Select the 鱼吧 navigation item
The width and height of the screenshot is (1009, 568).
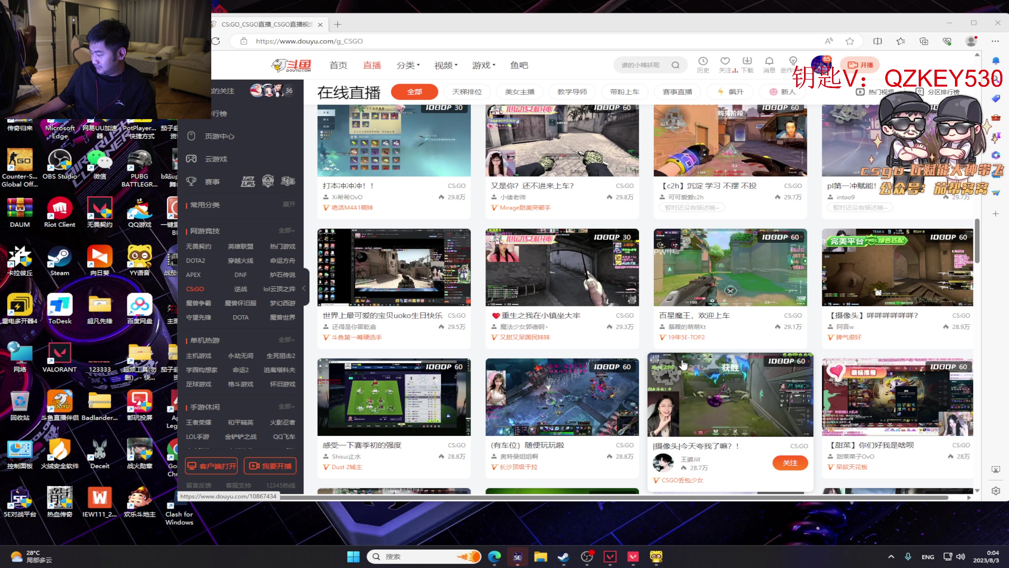(x=519, y=65)
